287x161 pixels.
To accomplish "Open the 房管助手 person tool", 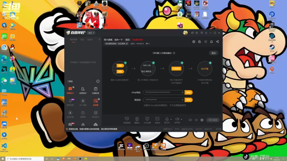I will coord(83,90).
